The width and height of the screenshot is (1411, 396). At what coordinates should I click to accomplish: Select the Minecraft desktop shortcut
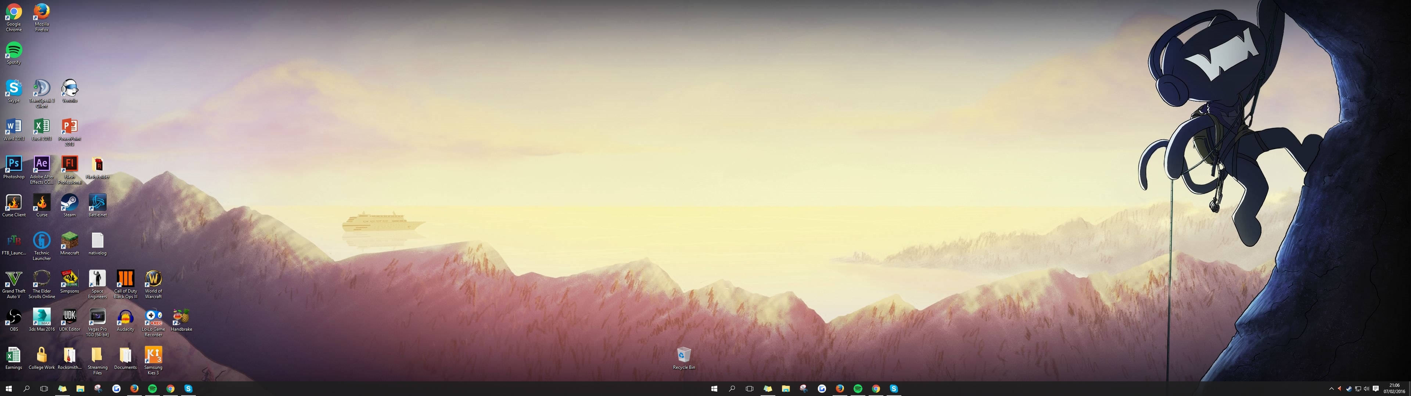click(x=69, y=241)
